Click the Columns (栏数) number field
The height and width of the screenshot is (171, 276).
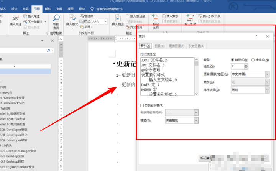(237, 66)
